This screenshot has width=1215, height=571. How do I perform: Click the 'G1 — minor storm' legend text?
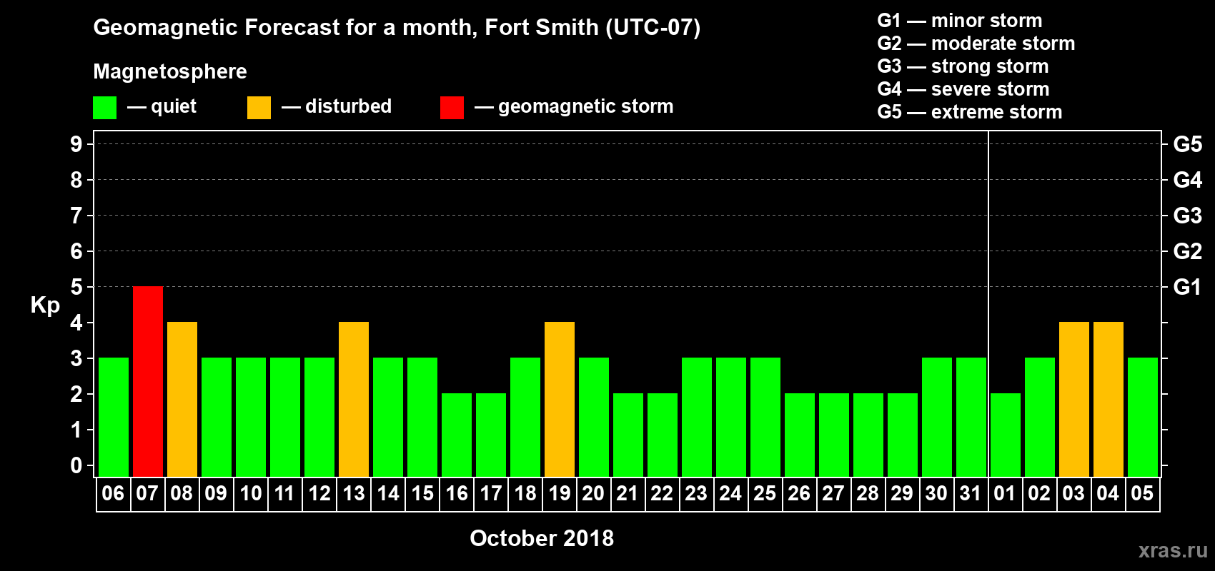[x=960, y=21]
